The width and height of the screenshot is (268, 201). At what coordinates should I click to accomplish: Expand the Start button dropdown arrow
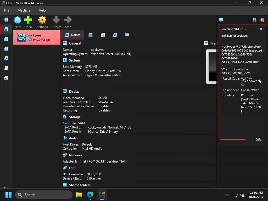75,22
